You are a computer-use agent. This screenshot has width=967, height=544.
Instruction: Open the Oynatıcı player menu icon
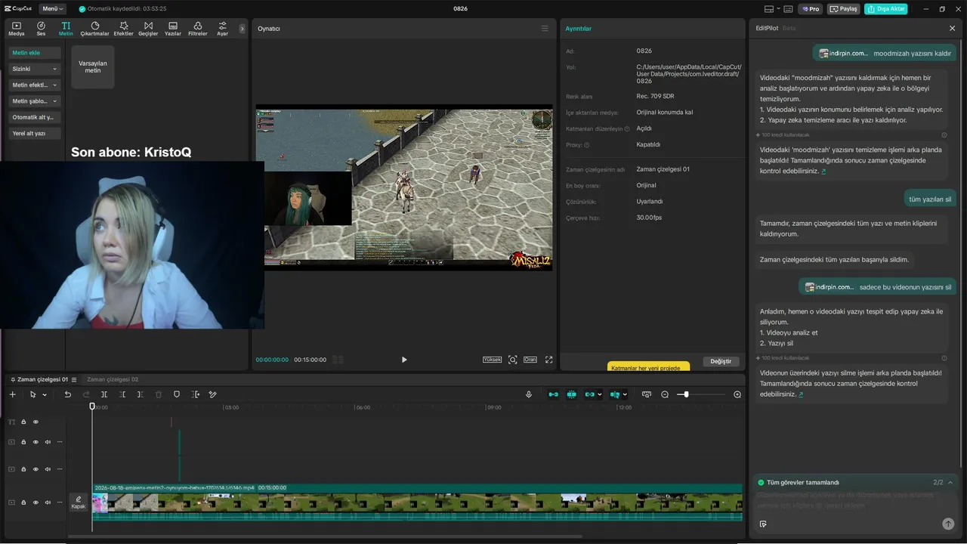[545, 29]
